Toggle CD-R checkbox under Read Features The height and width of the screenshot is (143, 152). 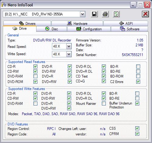pyautogui.click(x=35, y=67)
